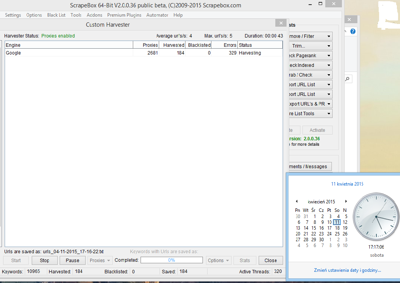Open the Tools menu
Screen dimensions: 400x283
tap(76, 15)
